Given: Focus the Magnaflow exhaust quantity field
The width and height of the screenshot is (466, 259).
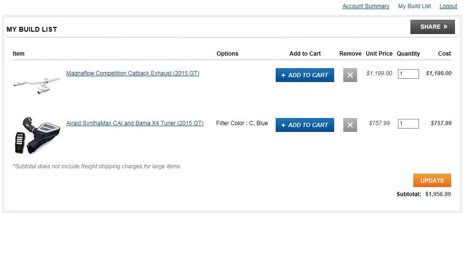Looking at the screenshot, I should (408, 74).
